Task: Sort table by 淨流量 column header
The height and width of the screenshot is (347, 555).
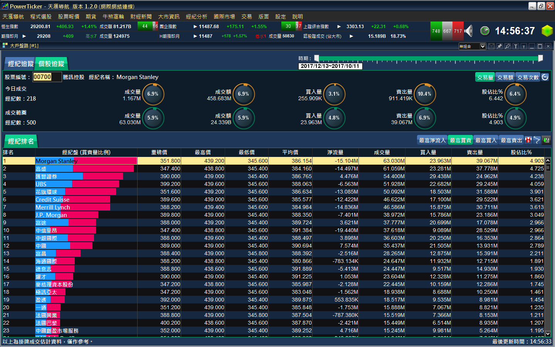Action: tap(335, 152)
